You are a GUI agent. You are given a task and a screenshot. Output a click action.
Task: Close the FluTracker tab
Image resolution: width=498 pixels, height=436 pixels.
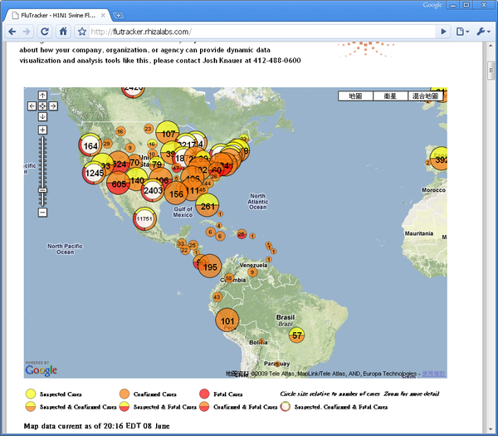[x=103, y=15]
